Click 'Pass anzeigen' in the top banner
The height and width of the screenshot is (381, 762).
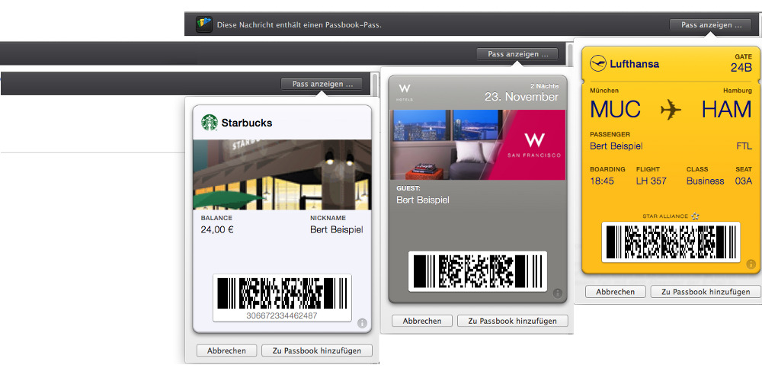(x=712, y=25)
